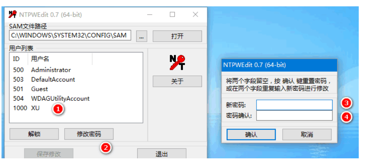375x163 pixels.
Task: Click the 打开 button to load SAM
Action: (x=177, y=36)
